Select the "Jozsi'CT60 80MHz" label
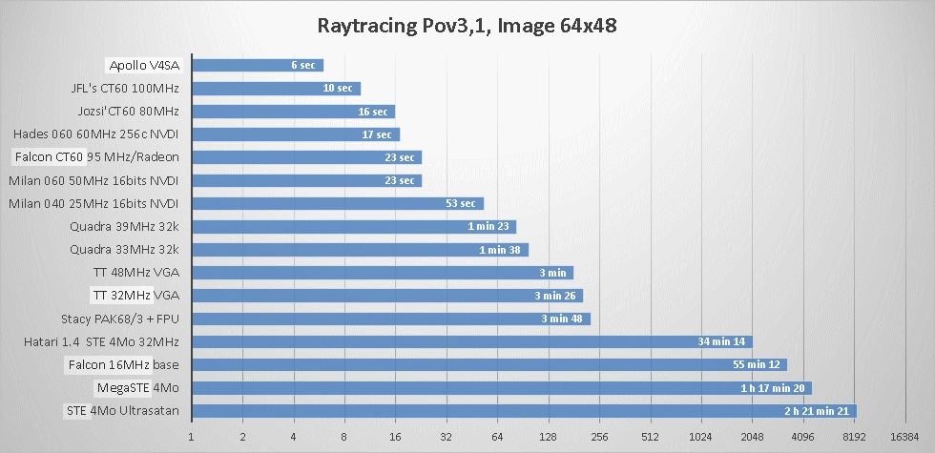The width and height of the screenshot is (935, 453). click(129, 112)
